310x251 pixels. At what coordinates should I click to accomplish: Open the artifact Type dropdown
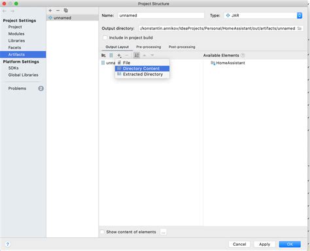[x=264, y=16]
